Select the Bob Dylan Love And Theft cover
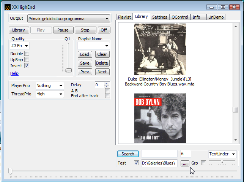 pyautogui.click(x=160, y=118)
